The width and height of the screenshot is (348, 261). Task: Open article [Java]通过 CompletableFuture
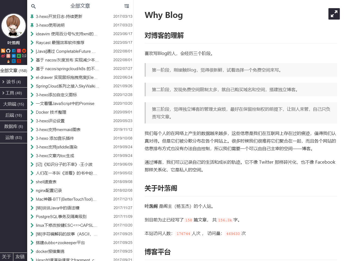66,51
